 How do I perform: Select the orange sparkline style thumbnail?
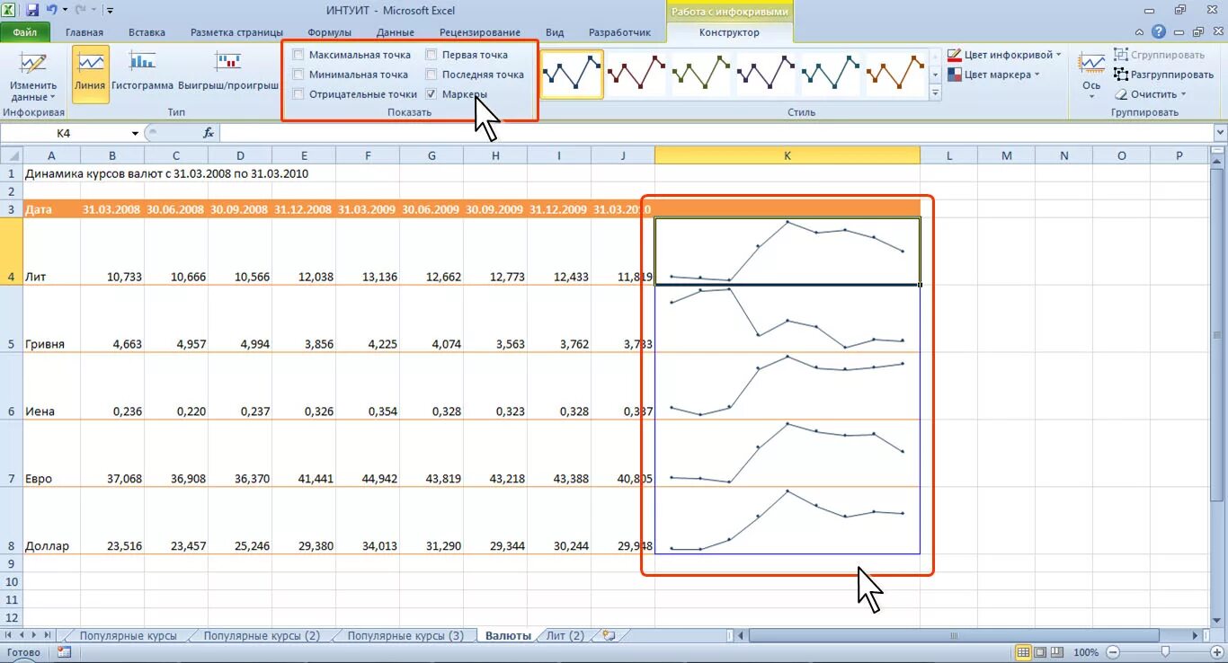tap(895, 75)
